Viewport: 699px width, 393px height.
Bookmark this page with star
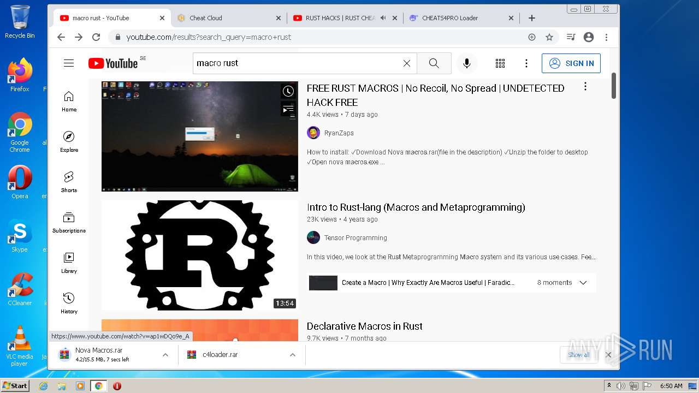pos(549,37)
